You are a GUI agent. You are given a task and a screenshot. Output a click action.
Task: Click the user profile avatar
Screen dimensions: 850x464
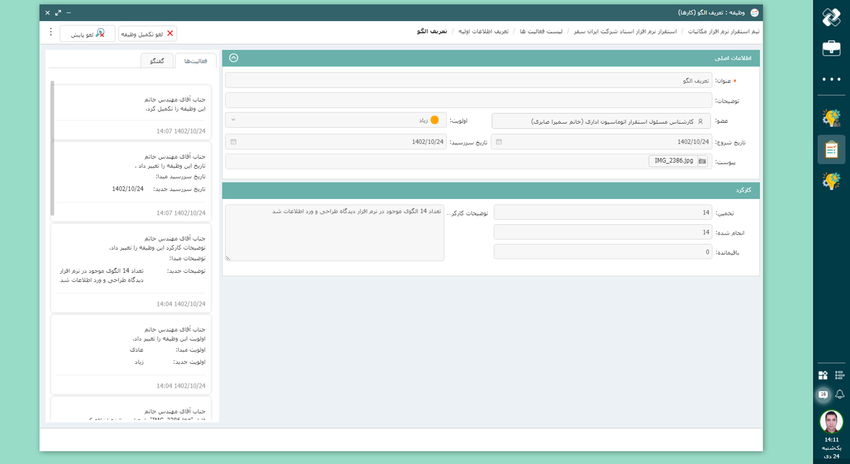click(831, 422)
